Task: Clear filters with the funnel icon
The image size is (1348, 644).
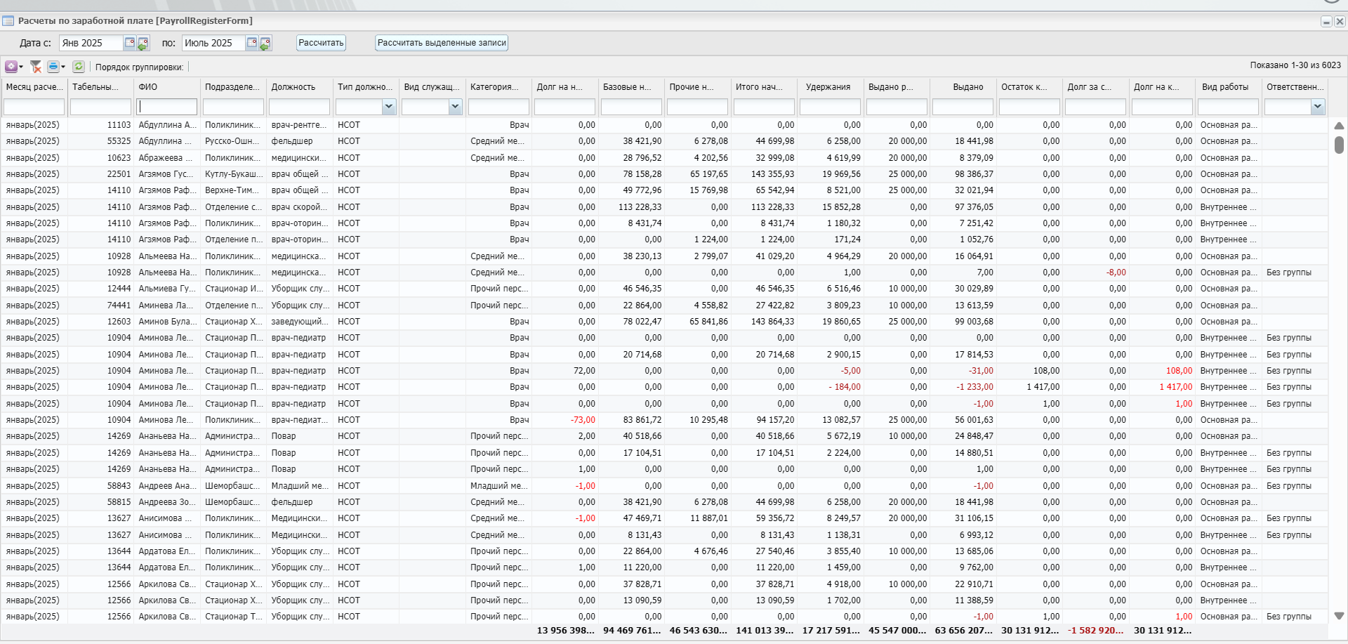Action: (x=36, y=67)
